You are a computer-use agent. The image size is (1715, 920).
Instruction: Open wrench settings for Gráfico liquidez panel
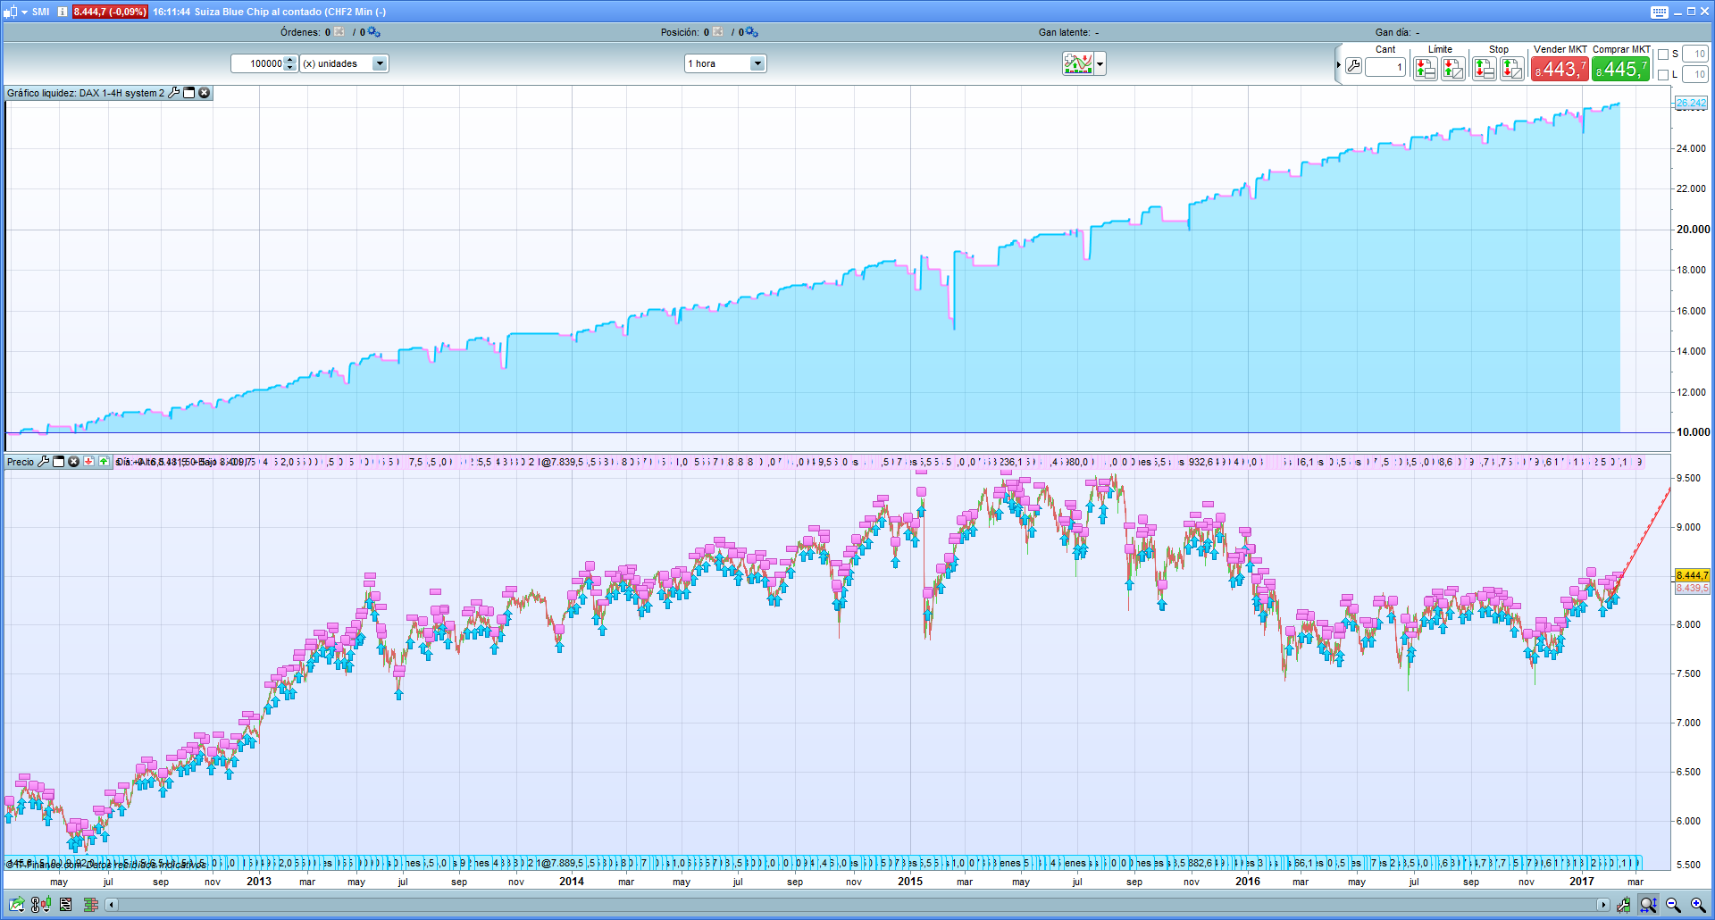click(x=174, y=93)
